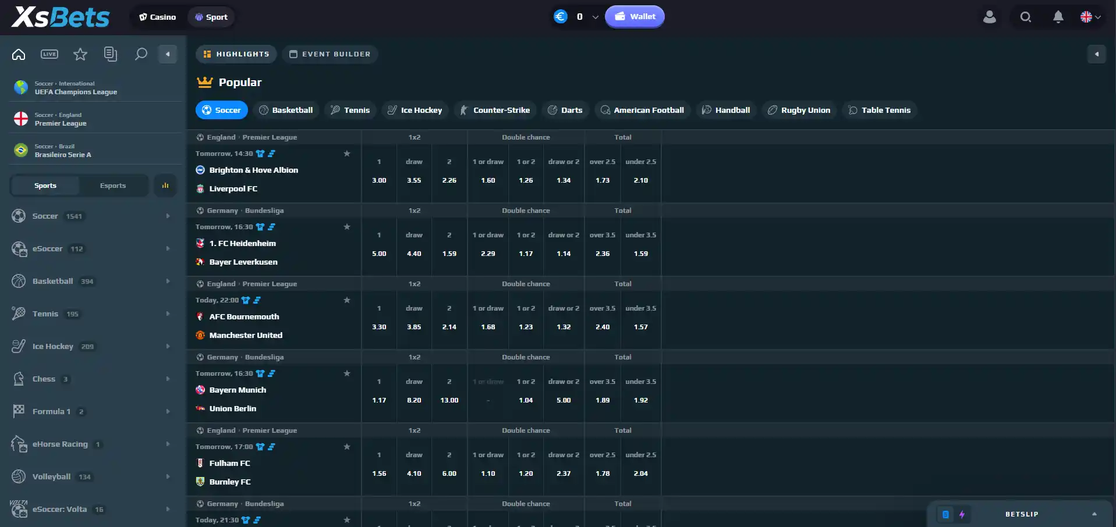Favorite the Bayern Munich vs Union Berlin match
The height and width of the screenshot is (527, 1116).
pos(347,373)
